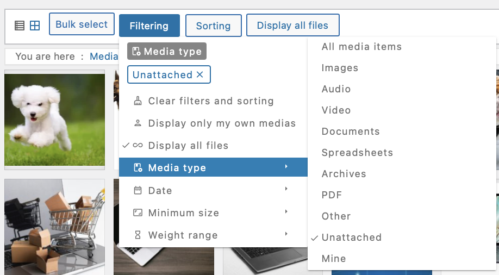Click the hourglass icon for Weight range

coord(138,235)
